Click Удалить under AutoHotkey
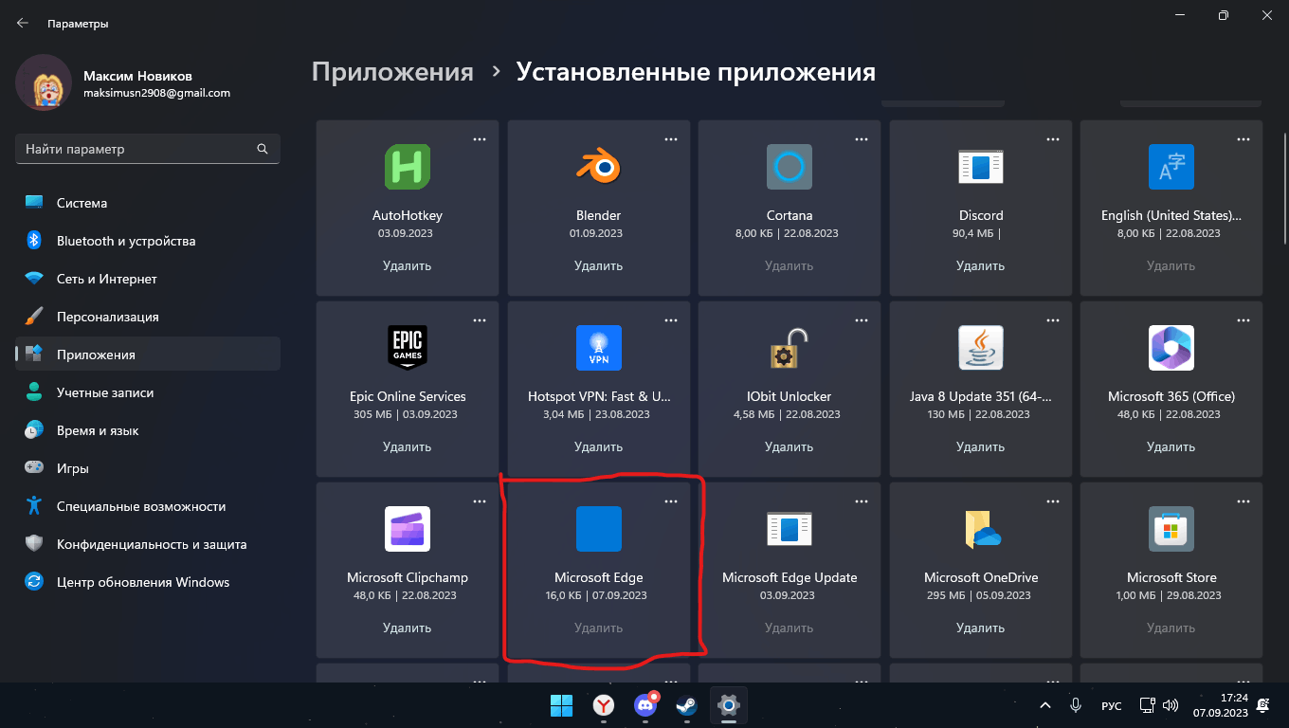The image size is (1289, 728). point(408,265)
